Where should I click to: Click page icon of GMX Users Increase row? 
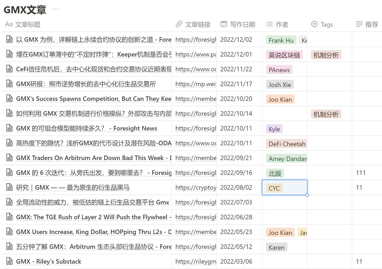pos(10,232)
